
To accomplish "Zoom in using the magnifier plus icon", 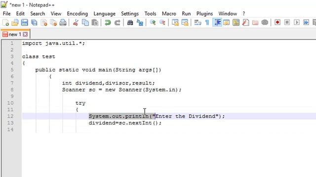I will tap(153, 23).
